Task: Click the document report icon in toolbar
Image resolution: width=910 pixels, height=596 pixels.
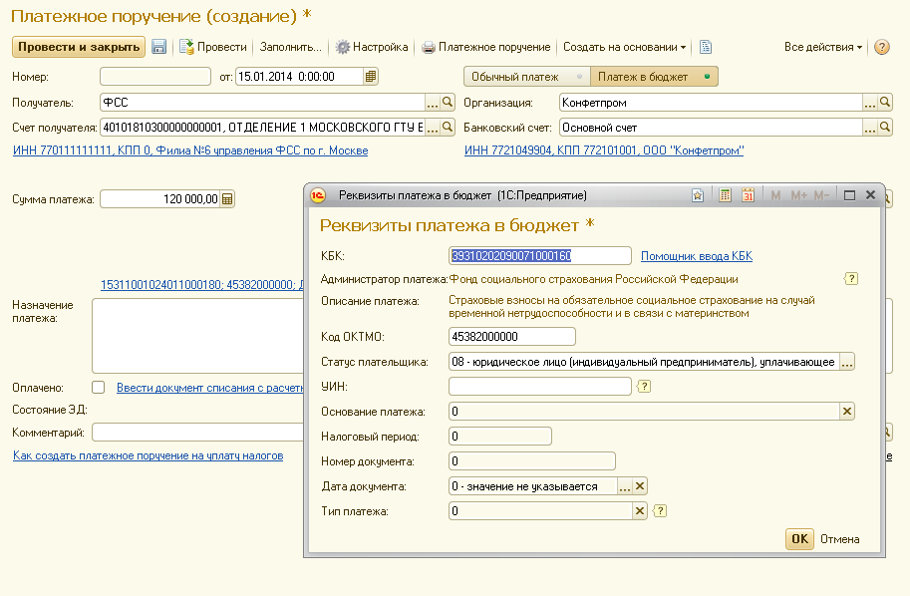Action: [x=705, y=47]
